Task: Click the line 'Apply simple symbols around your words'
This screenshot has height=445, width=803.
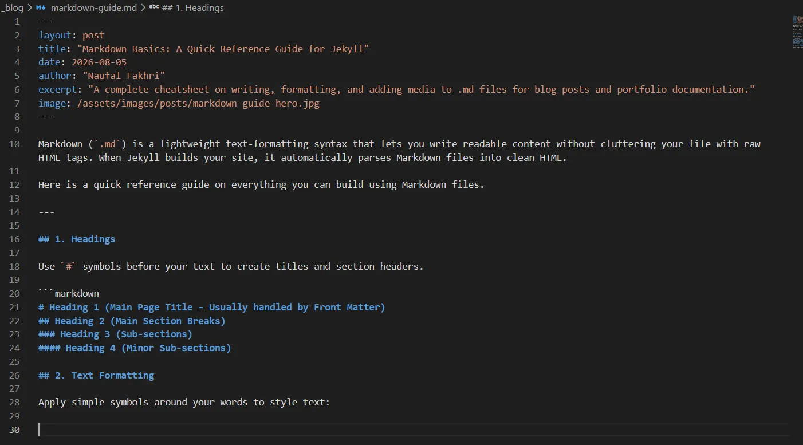Action: point(184,402)
